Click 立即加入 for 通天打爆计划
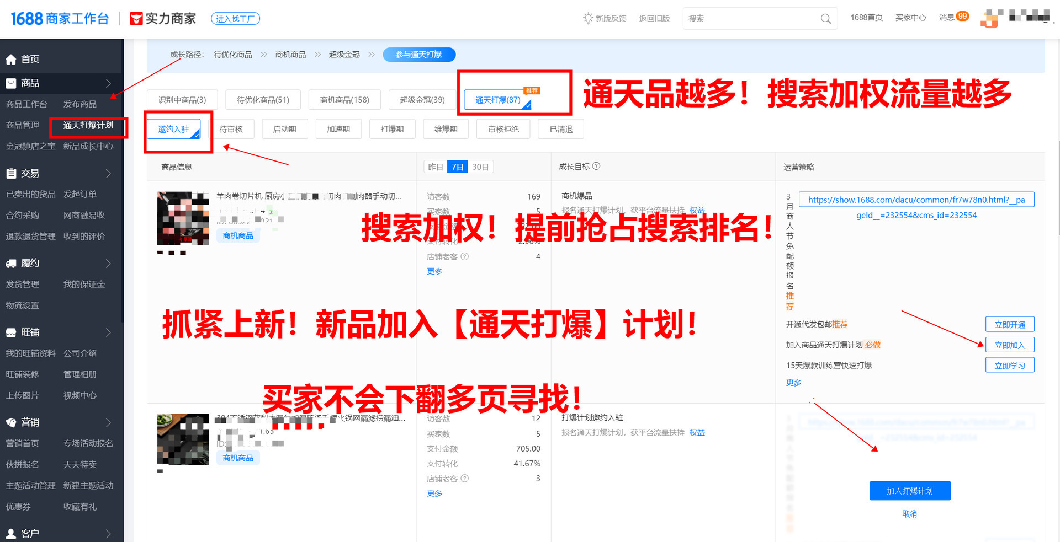 1009,345
